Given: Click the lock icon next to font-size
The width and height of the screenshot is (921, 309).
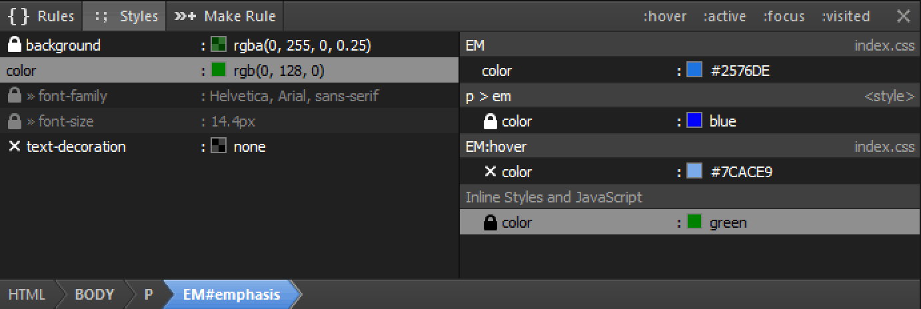Looking at the screenshot, I should click(x=14, y=121).
